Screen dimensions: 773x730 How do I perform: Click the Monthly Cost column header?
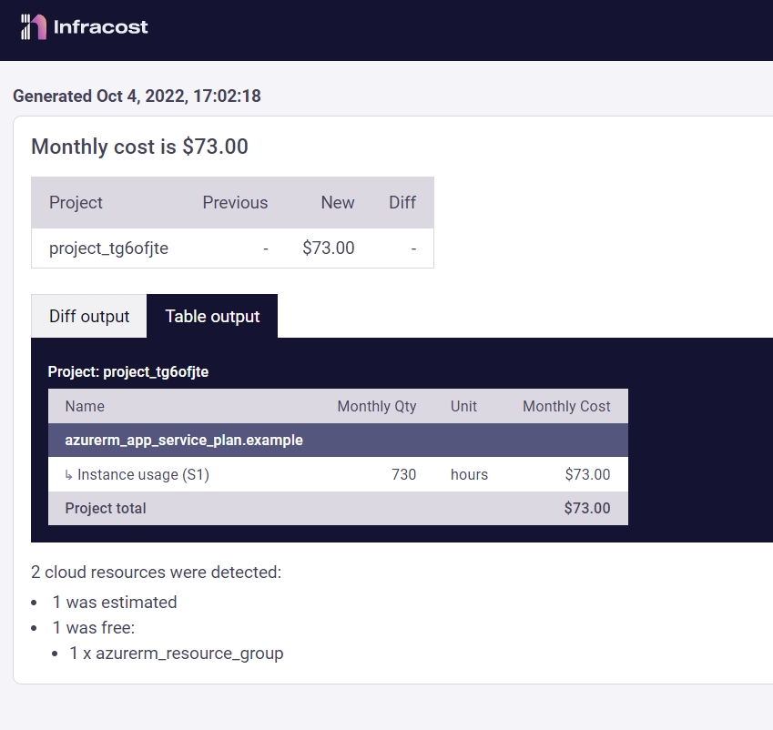(x=566, y=407)
